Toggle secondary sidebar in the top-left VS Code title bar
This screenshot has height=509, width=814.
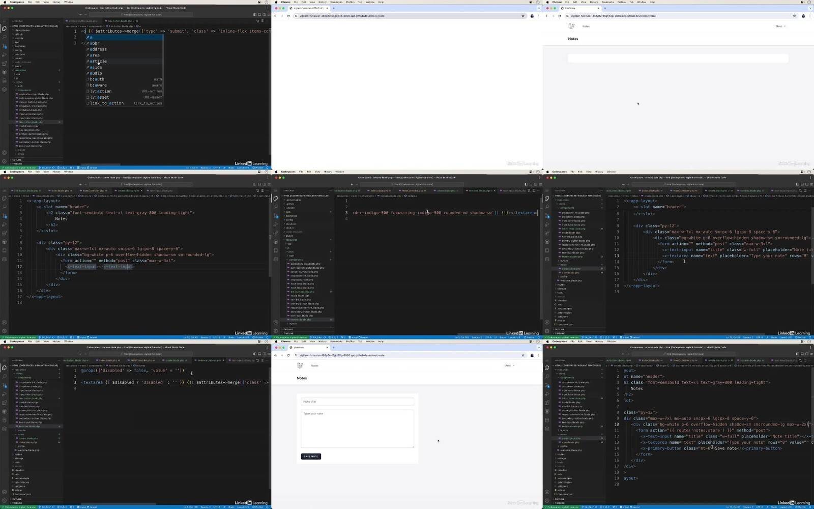coord(265,14)
